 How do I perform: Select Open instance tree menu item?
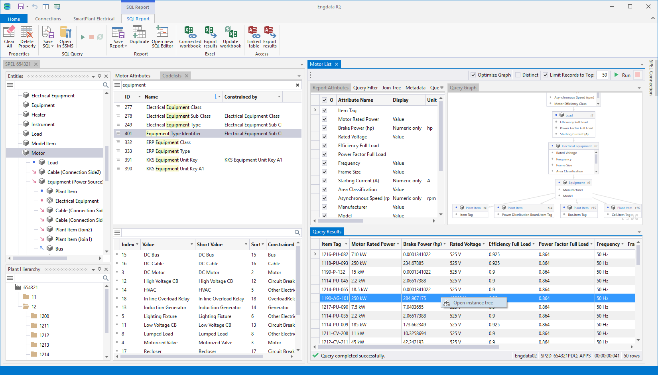point(474,303)
